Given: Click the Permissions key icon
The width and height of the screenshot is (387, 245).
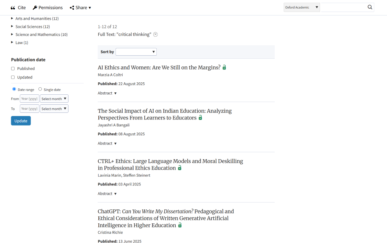Looking at the screenshot, I should click(x=34, y=7).
